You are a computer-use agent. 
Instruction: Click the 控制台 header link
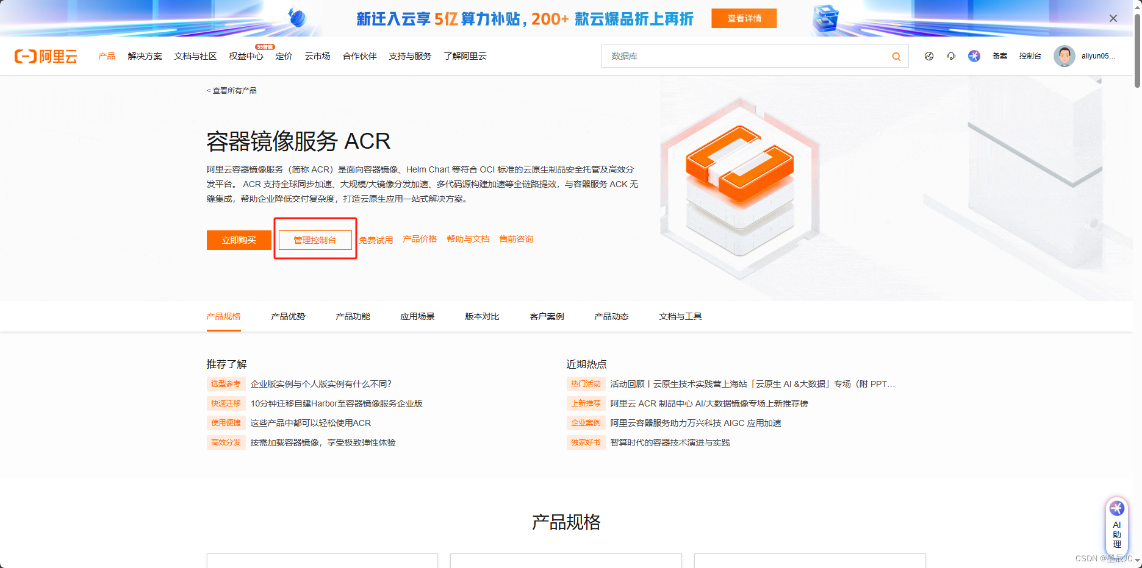(1030, 56)
